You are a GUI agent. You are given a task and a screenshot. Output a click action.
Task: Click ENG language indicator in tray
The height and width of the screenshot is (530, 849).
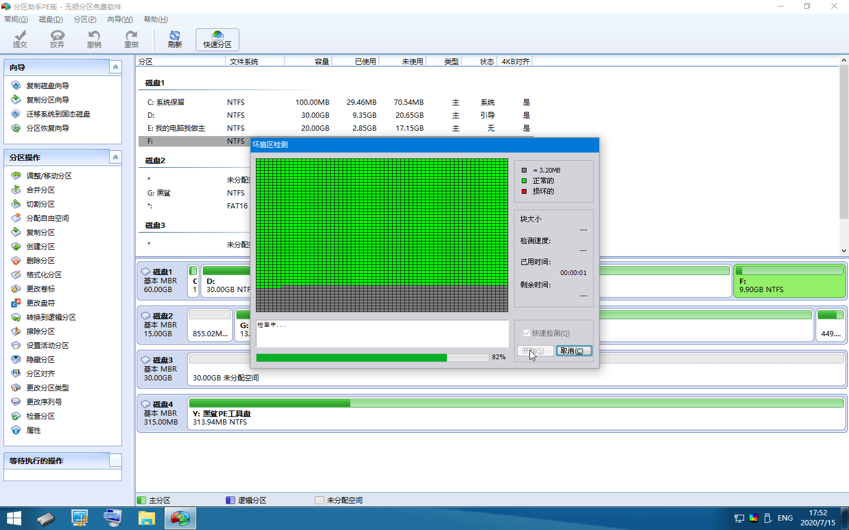coord(785,518)
